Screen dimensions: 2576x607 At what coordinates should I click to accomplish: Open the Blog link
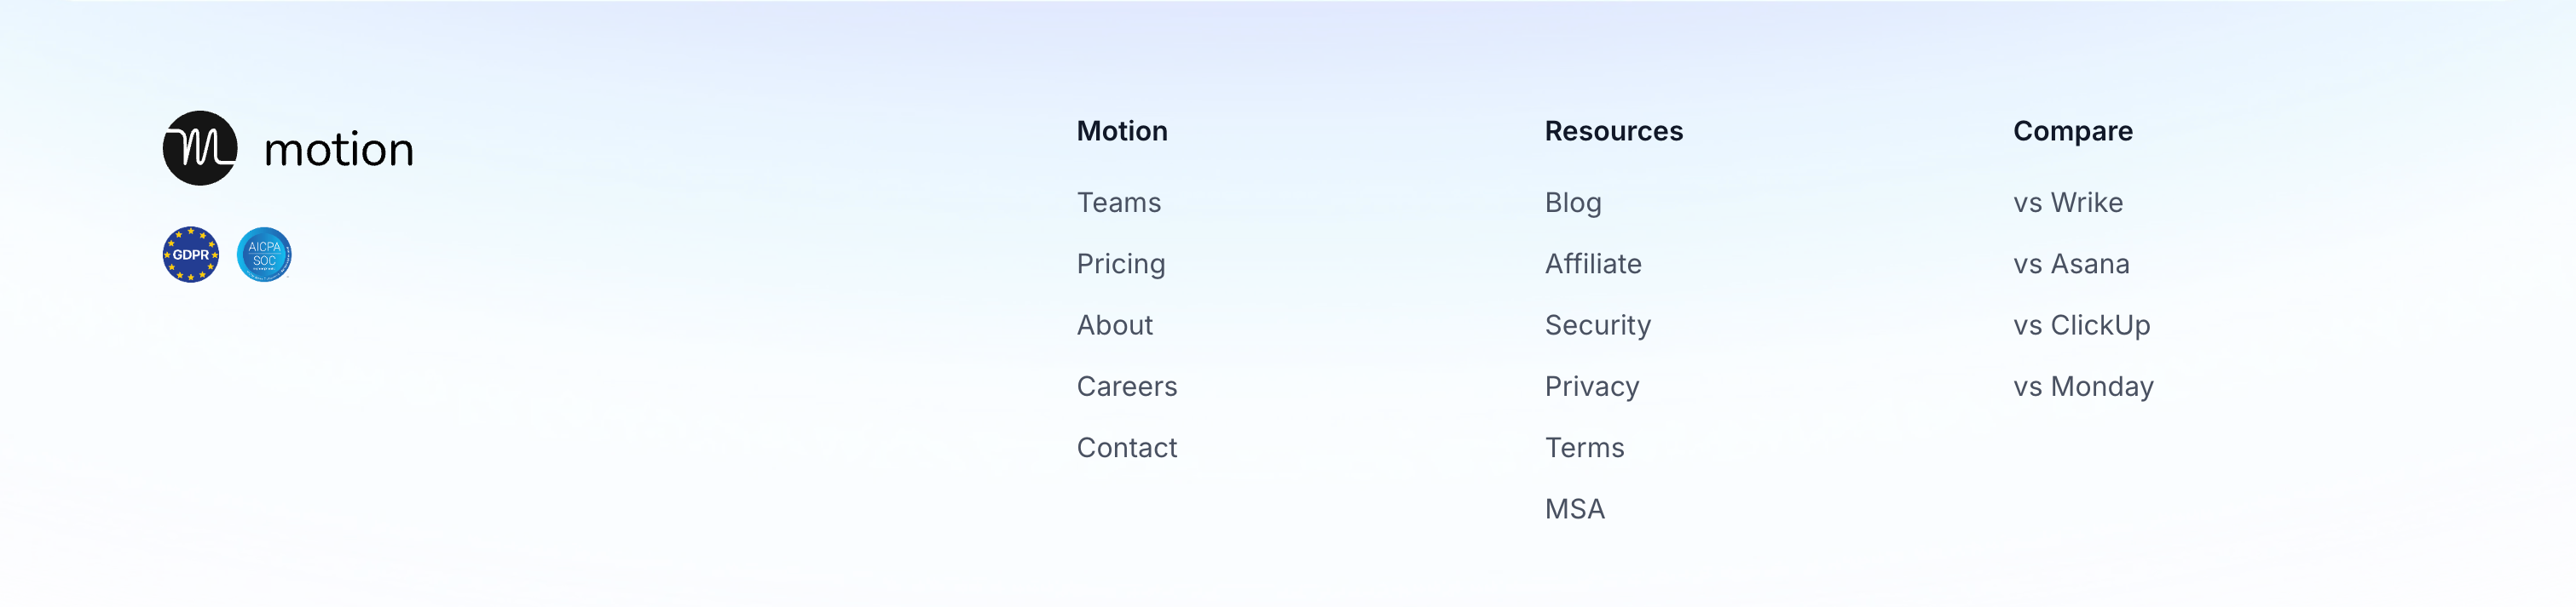[1572, 203]
